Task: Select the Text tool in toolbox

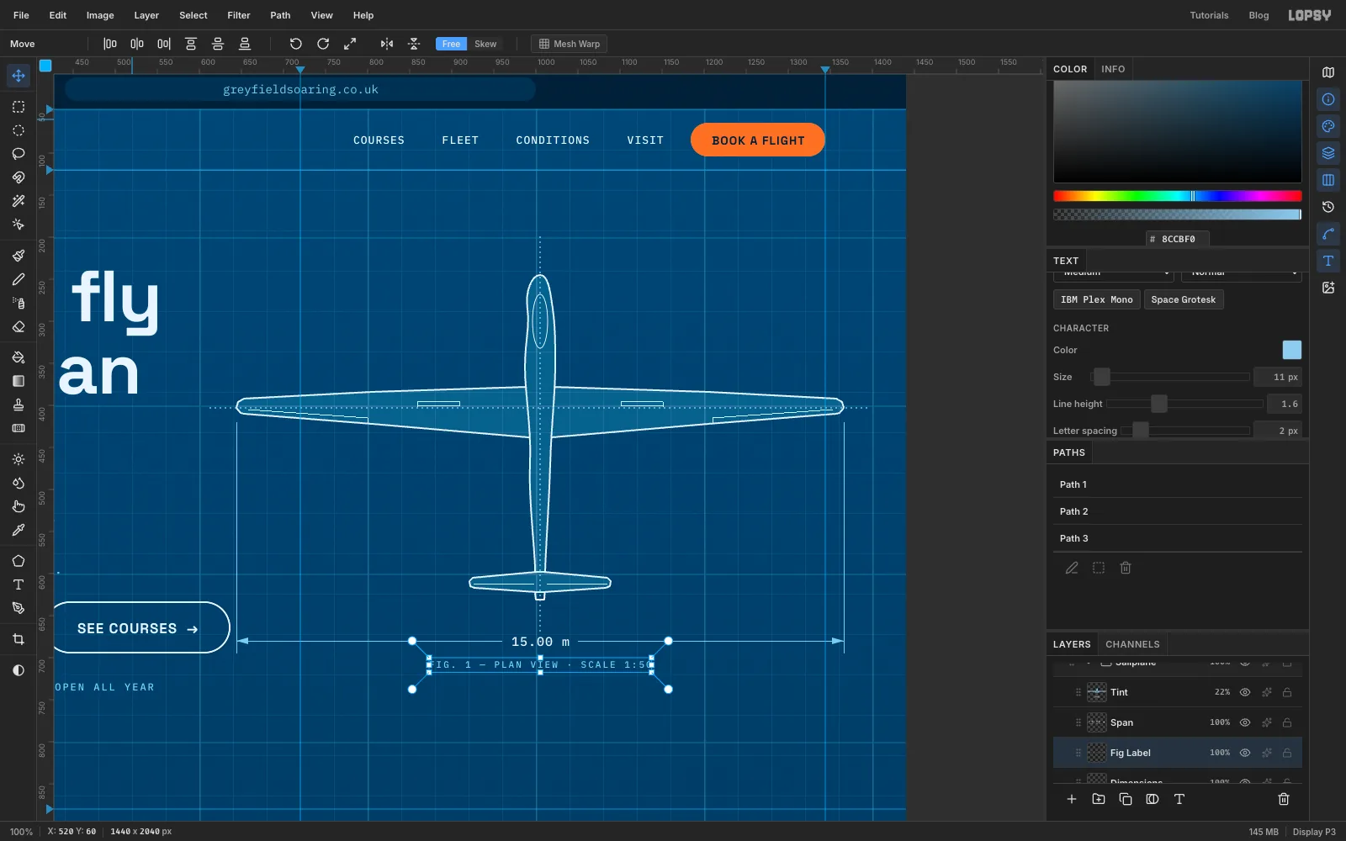Action: [19, 584]
